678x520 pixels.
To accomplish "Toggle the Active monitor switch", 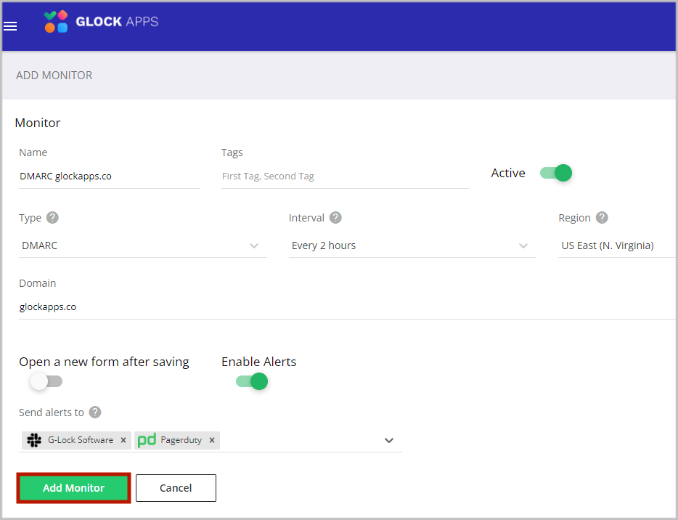I will coord(556,173).
